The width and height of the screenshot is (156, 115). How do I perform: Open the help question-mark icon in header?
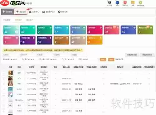coord(110,3)
